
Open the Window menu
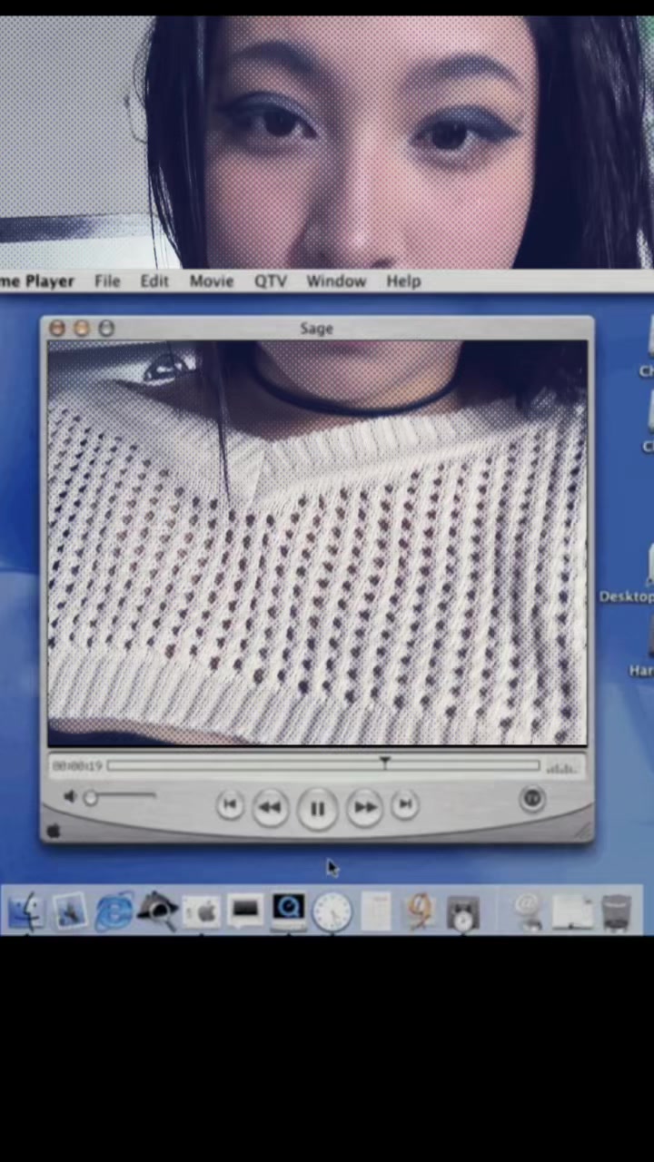[x=336, y=281]
